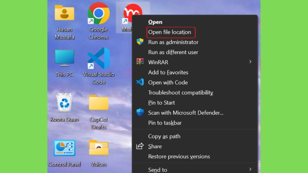Choose Open in the context menu

(155, 22)
